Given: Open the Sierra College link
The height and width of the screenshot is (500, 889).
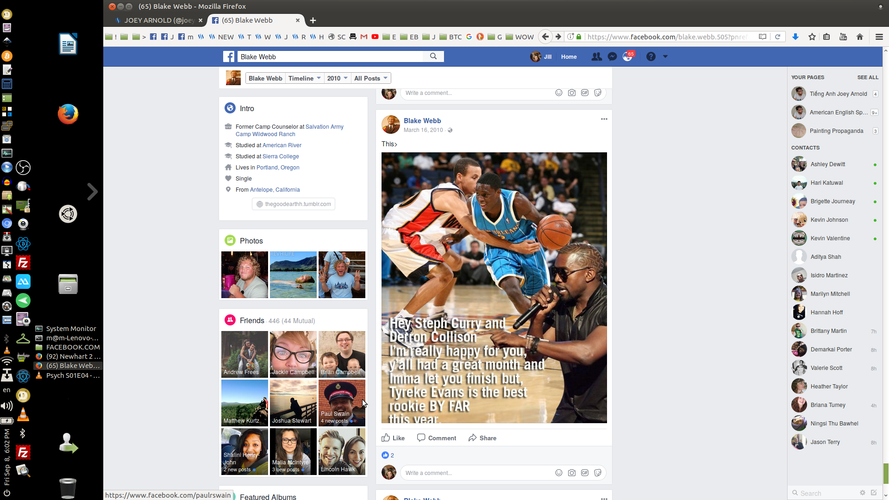Looking at the screenshot, I should [281, 156].
